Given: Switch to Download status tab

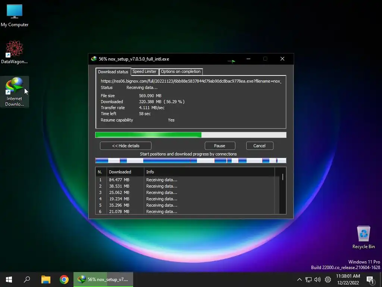Looking at the screenshot, I should (x=113, y=72).
